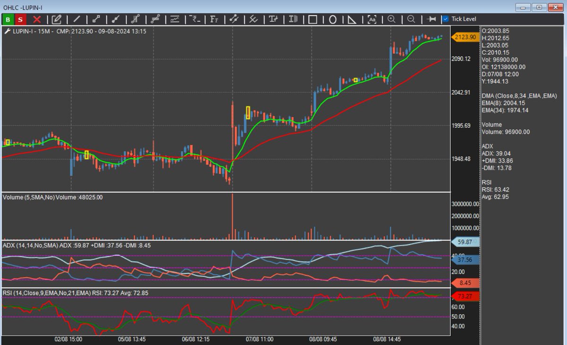The image size is (567, 345).
Task: Open the indicator chart lines icon
Action: click(x=174, y=19)
